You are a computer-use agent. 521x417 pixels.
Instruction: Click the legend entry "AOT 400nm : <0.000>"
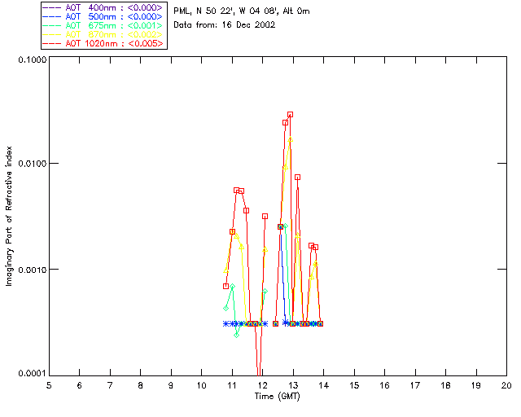[x=103, y=7]
